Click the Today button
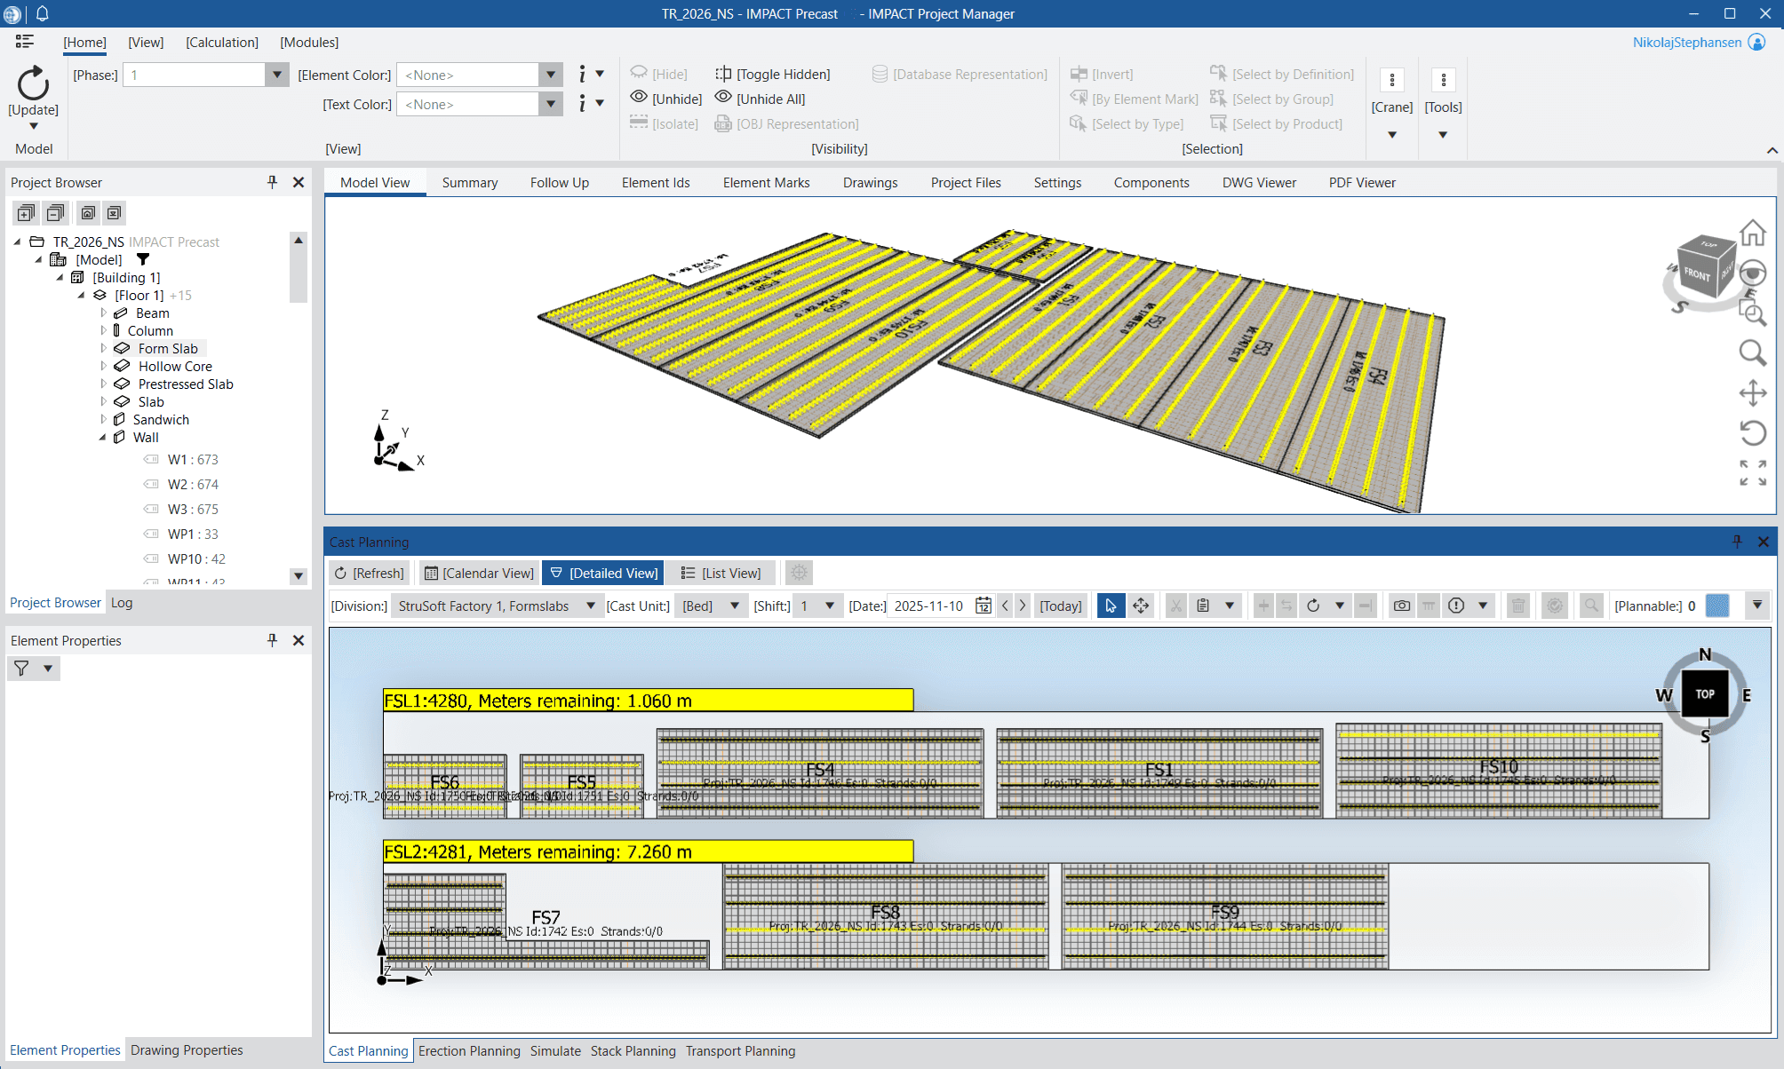 (x=1060, y=606)
